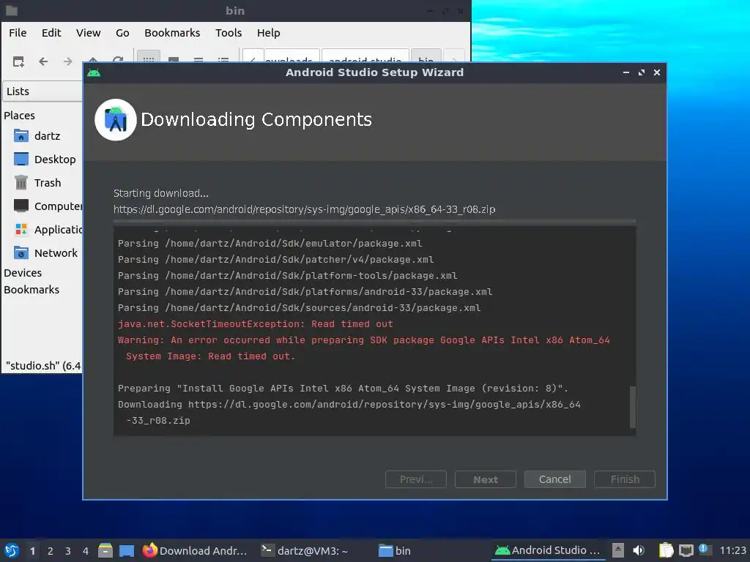
Task: Open the Edit menu in file manager
Action: (x=51, y=33)
